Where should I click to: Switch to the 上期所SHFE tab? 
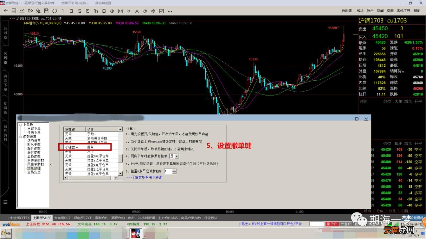coord(42,218)
